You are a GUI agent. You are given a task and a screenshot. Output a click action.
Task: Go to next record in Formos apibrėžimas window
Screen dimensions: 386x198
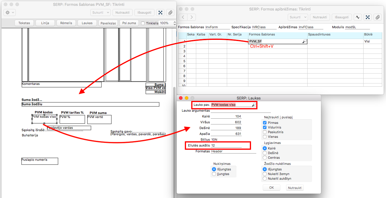192,17
